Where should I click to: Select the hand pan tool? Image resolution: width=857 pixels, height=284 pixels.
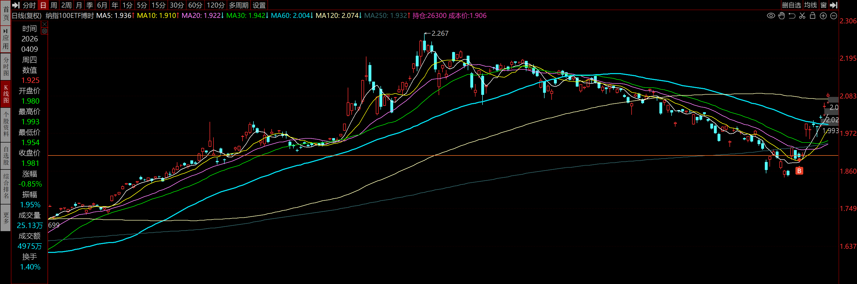[x=781, y=16]
